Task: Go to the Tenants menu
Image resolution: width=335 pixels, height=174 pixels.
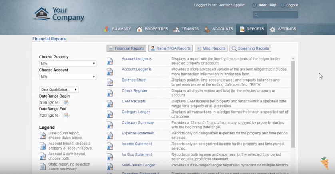Action: coord(186,29)
